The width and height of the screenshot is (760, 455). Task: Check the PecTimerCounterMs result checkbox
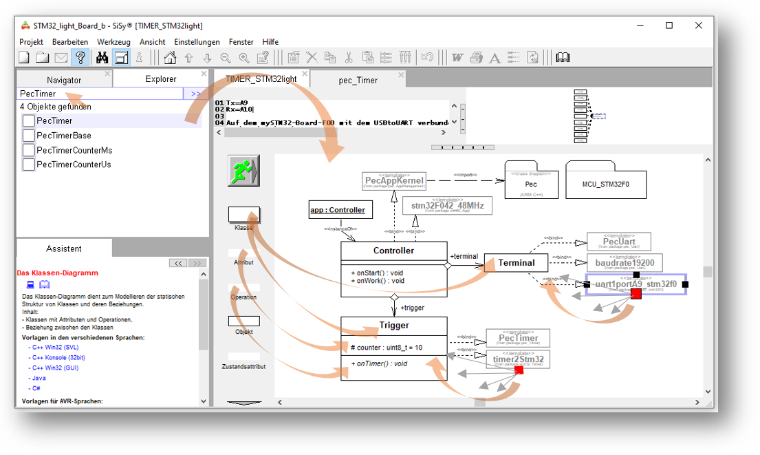(x=29, y=150)
